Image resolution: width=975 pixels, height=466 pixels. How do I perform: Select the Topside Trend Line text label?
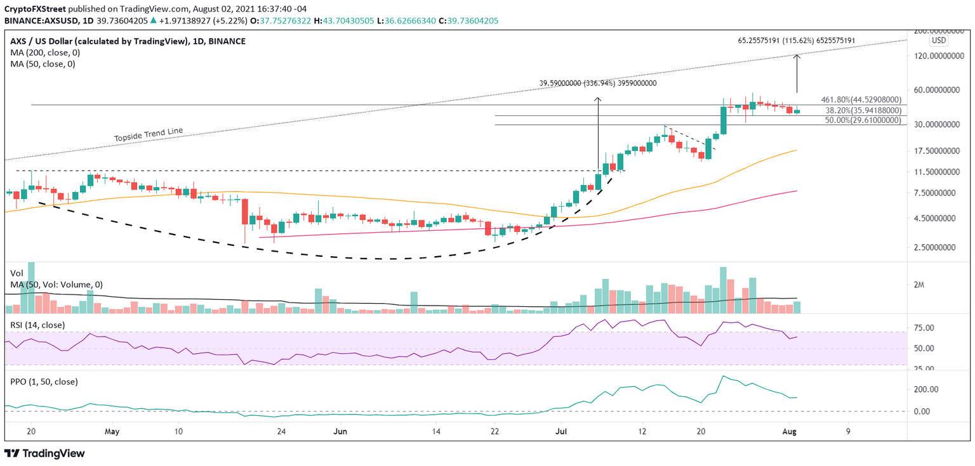[x=147, y=134]
